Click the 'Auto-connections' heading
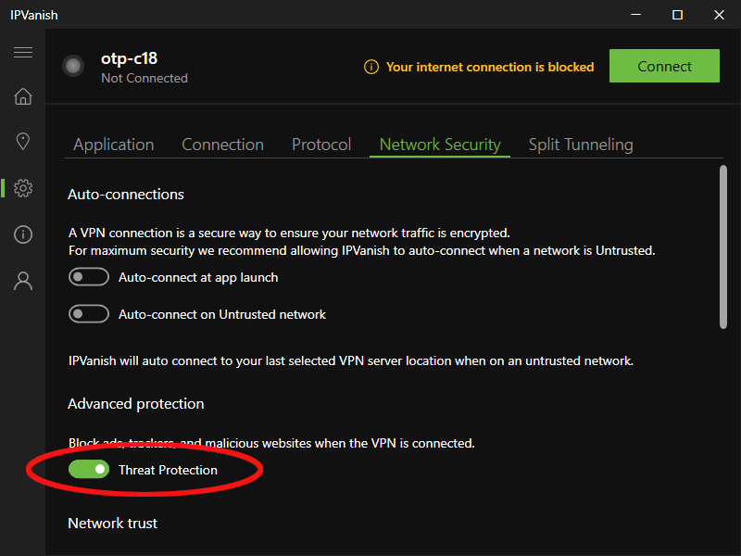This screenshot has height=556, width=741. tap(126, 195)
